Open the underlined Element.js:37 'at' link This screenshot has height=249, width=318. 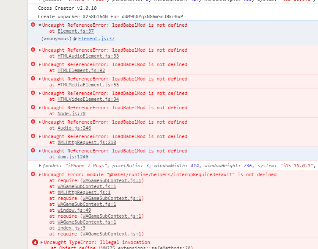pos(76,31)
